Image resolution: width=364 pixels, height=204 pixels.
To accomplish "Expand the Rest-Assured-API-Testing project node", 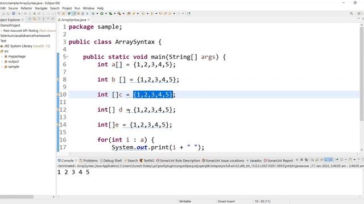I will tap(1, 31).
